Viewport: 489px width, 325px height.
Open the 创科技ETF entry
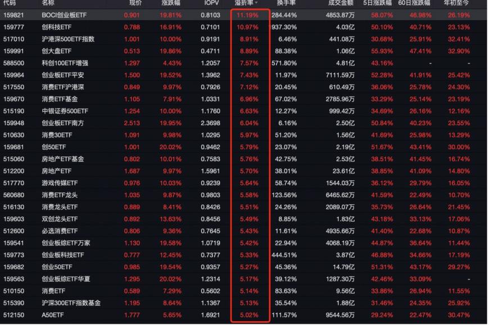click(x=243, y=27)
